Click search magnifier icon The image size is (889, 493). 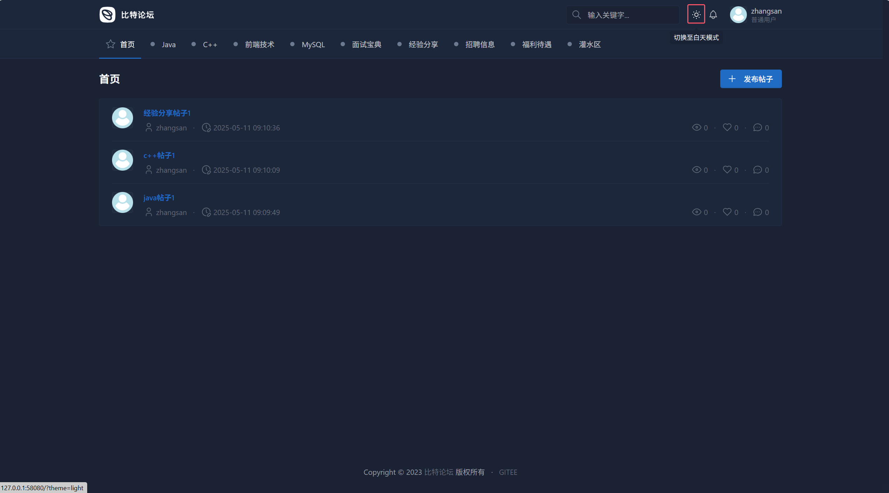[576, 15]
